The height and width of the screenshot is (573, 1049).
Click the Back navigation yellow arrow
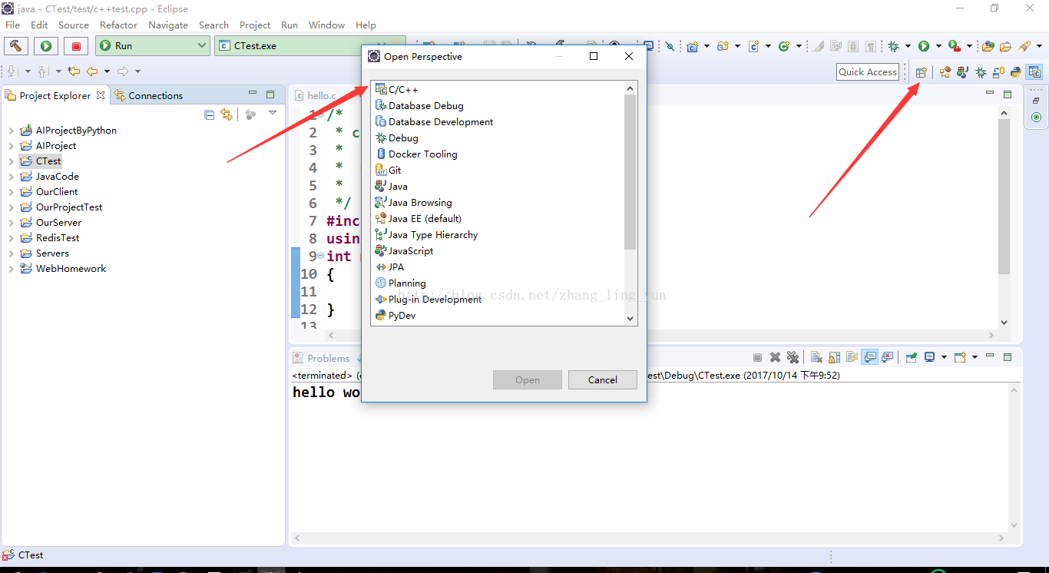[92, 71]
